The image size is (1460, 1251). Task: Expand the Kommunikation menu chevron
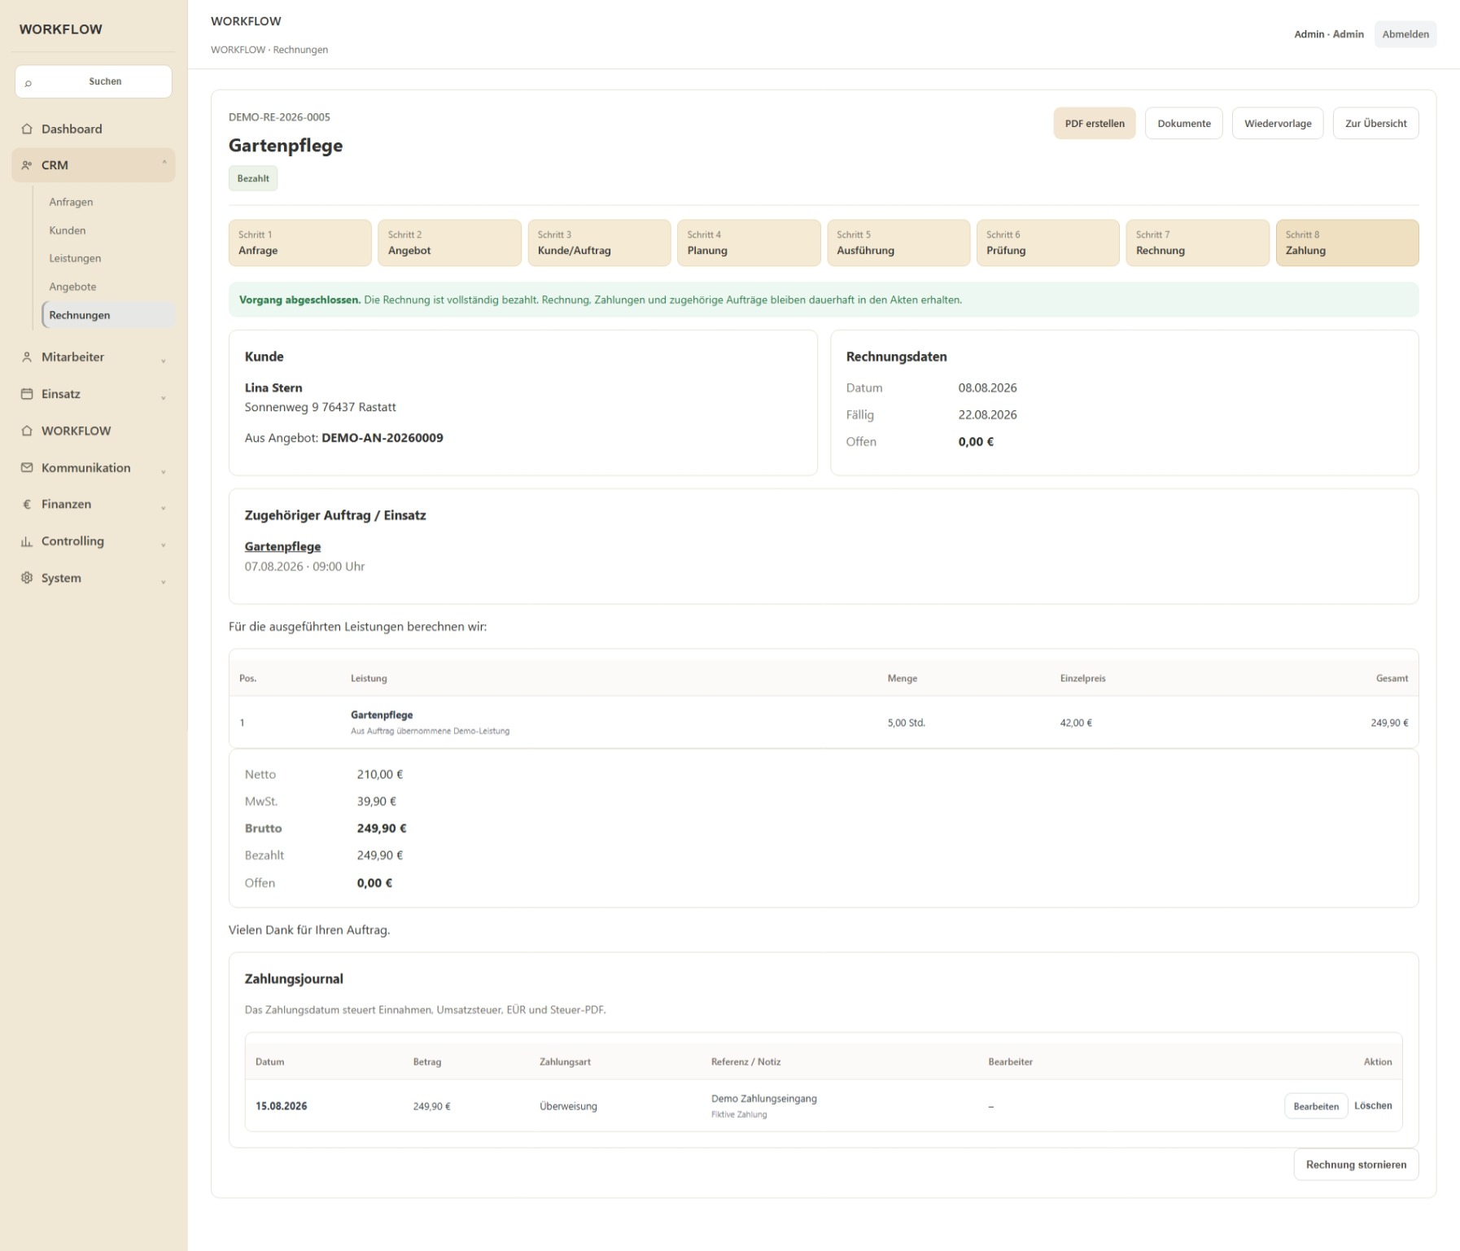(x=164, y=470)
